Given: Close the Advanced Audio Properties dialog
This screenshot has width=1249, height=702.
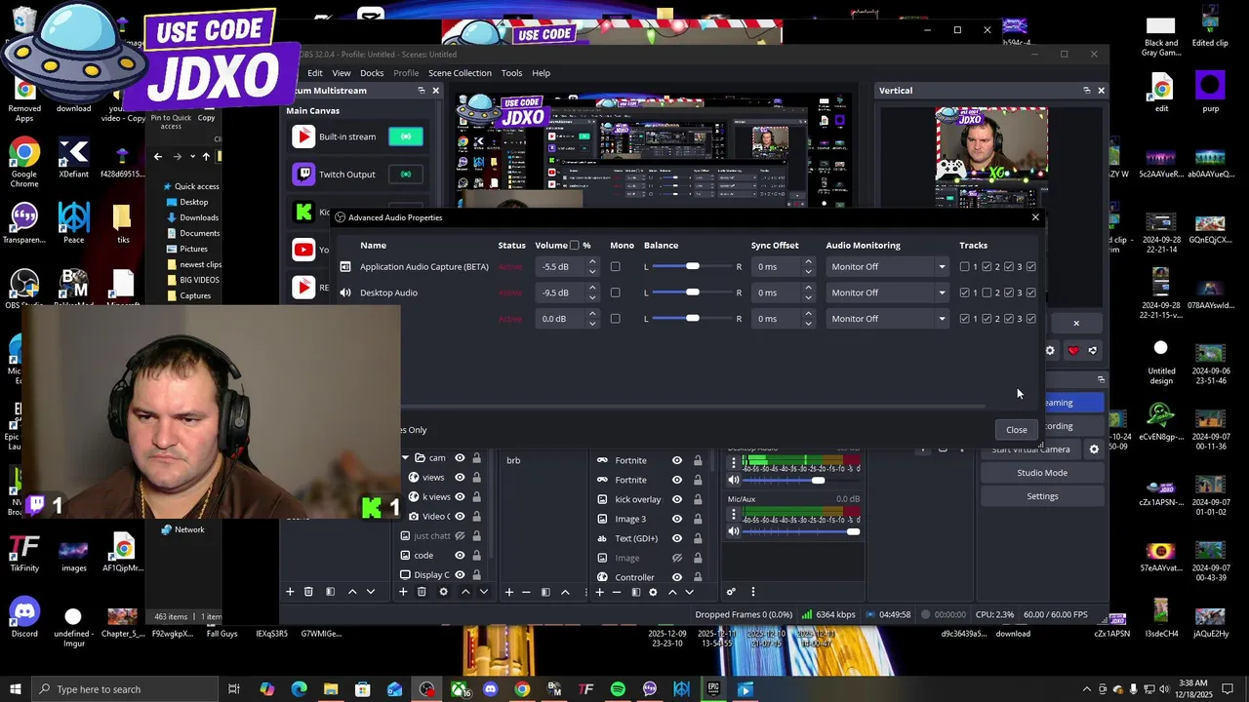Looking at the screenshot, I should click(1016, 430).
